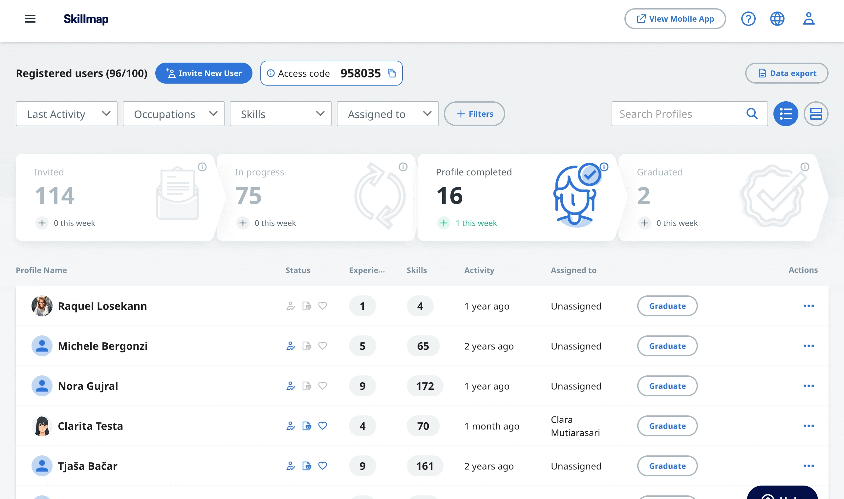Click Clara Mutiarasari assignee for Clarita Testa

pyautogui.click(x=575, y=426)
